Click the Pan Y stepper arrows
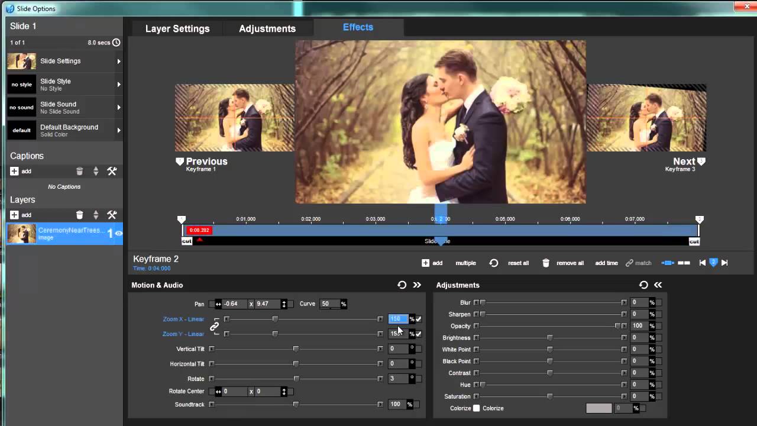Screen dimensions: 757x426 [x=284, y=304]
